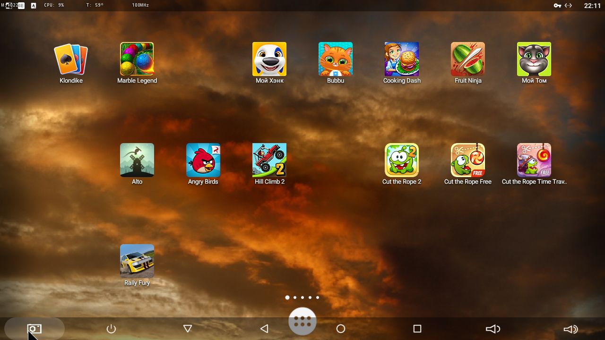Raise the volume
The height and width of the screenshot is (340, 605).
click(570, 329)
